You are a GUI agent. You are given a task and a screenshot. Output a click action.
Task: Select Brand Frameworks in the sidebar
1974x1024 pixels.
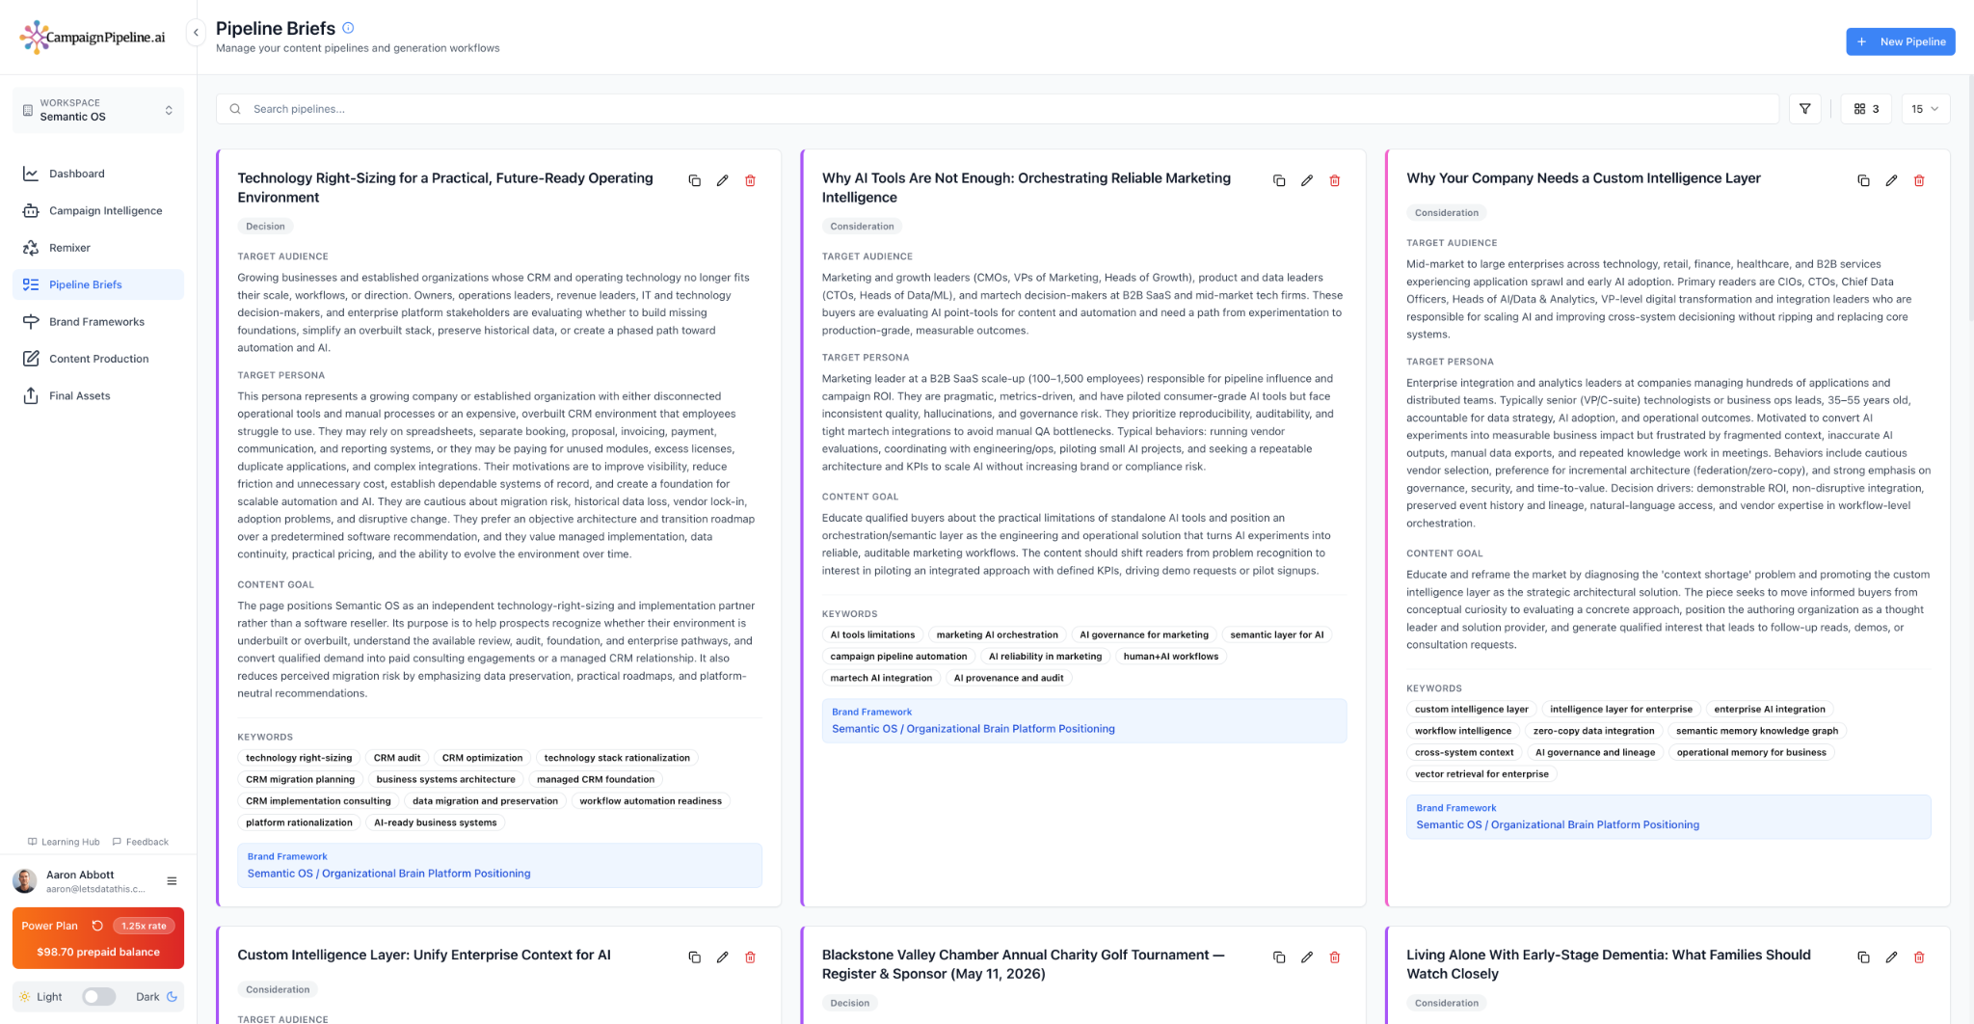98,322
